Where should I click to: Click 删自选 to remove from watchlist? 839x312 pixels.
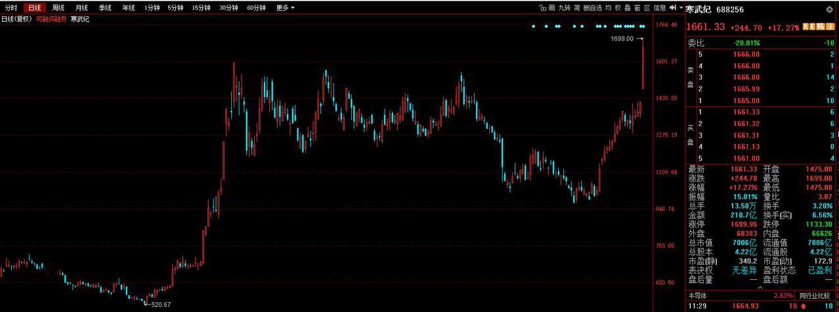tap(593, 8)
